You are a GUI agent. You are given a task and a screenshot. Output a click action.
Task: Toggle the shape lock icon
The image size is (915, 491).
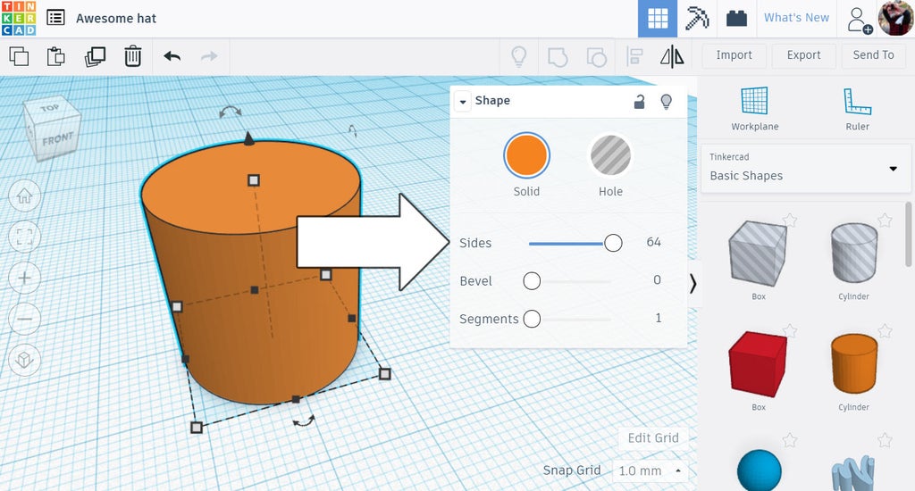click(x=640, y=102)
